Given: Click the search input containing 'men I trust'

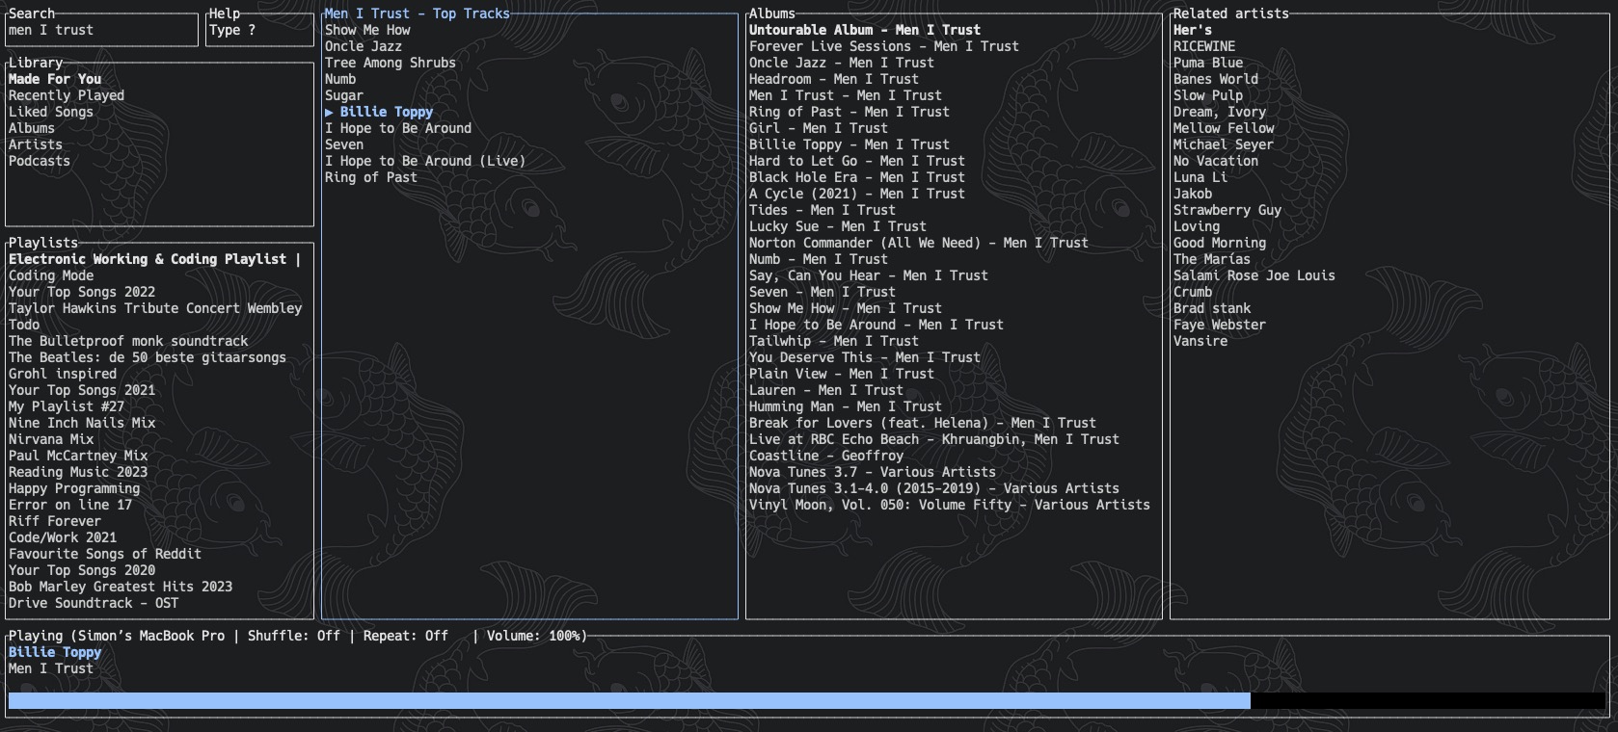Looking at the screenshot, I should 101,30.
